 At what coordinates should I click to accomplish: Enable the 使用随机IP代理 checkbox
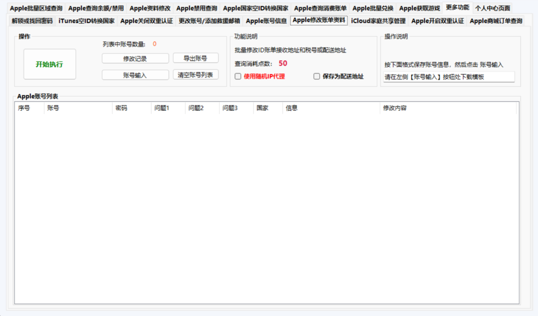tap(238, 77)
